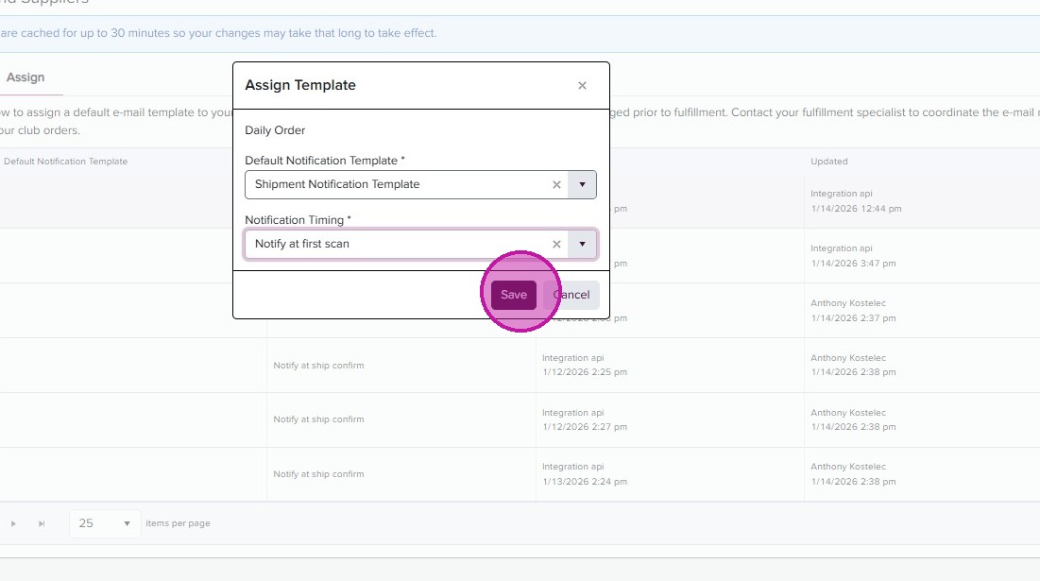
Task: Clear the Notification Timing selection
Action: point(556,245)
